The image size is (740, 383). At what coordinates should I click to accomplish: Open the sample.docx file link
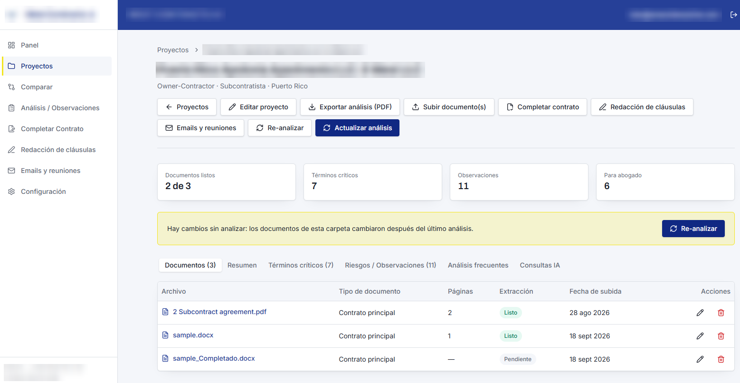tap(193, 335)
